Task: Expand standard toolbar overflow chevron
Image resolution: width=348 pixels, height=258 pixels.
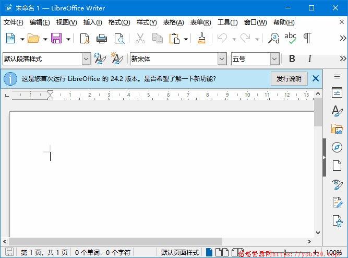Action: coord(343,38)
